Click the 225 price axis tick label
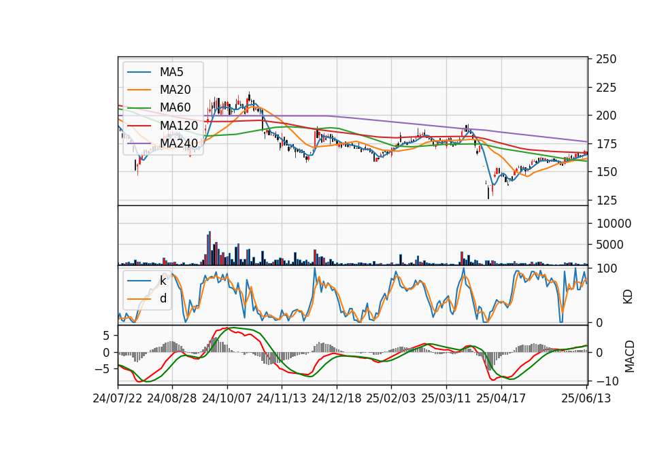Viewport: 653px width, 469px height. [606, 88]
